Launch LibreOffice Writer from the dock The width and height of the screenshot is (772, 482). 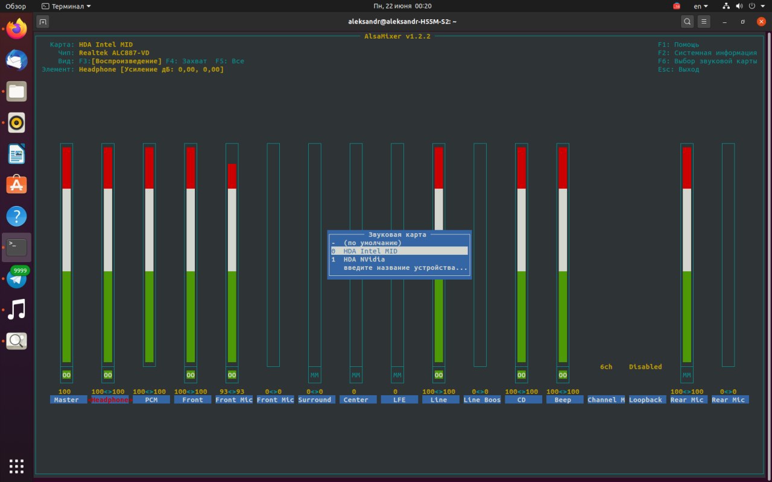(16, 154)
